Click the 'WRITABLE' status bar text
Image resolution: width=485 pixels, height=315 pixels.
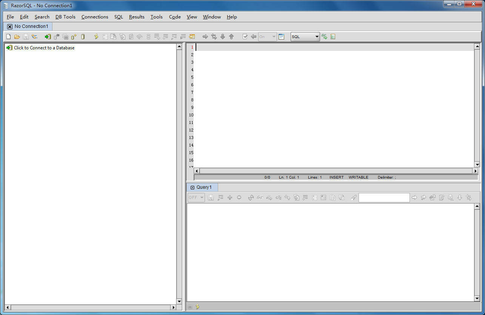[359, 177]
